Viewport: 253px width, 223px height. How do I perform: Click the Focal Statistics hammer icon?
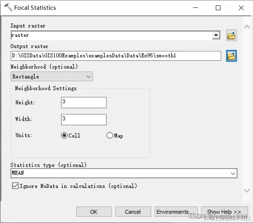pos(8,7)
